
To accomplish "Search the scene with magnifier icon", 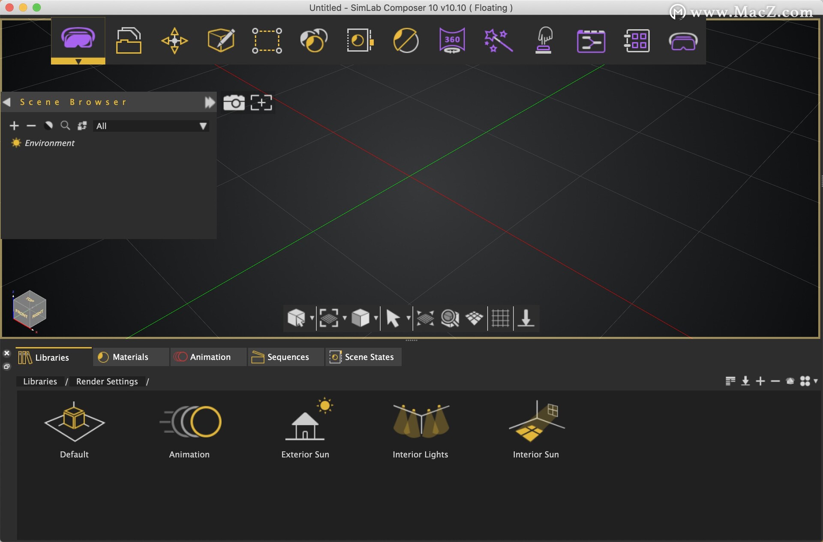I will 65,126.
